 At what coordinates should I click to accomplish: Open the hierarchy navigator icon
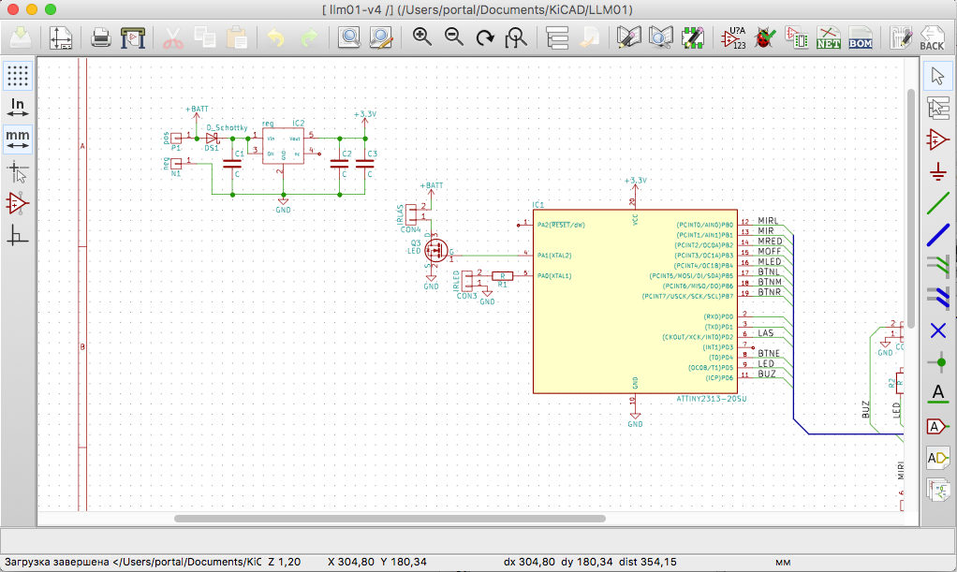[557, 38]
